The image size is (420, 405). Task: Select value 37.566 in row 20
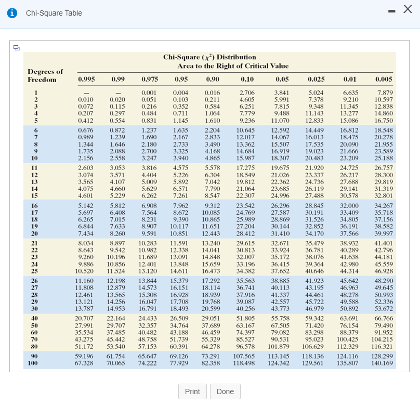pos(350,233)
